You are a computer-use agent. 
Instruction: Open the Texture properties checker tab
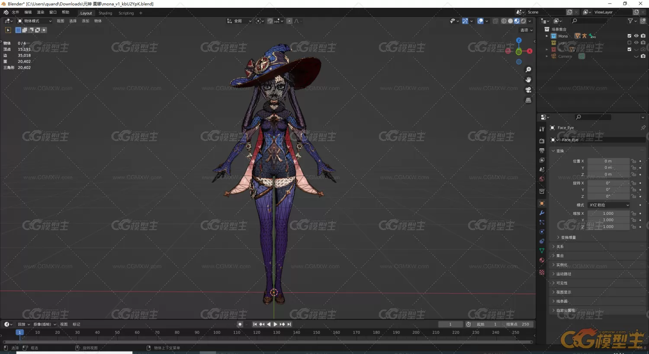pyautogui.click(x=542, y=272)
